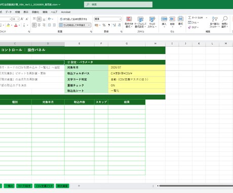Select the C:¥家計簿¥CSV¥ folder path cell
Image resolution: width=233 pixels, height=193 pixels.
137,74
